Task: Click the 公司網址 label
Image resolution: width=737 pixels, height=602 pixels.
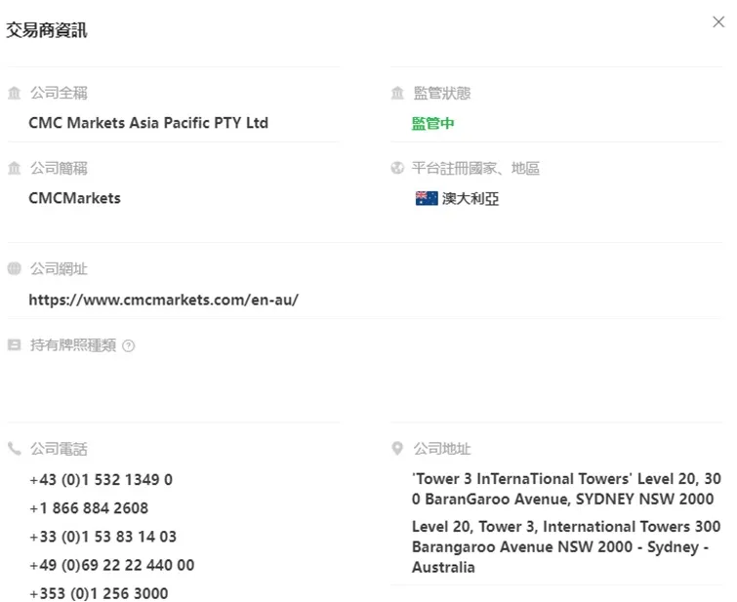Action: (60, 269)
